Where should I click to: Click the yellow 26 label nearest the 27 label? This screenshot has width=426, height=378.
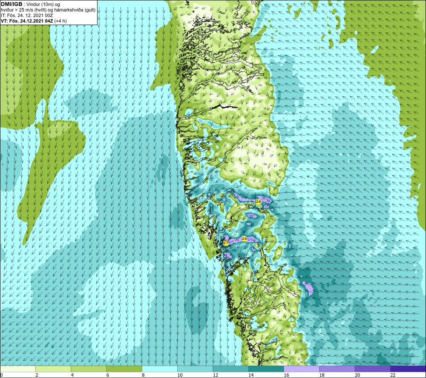coord(244,239)
